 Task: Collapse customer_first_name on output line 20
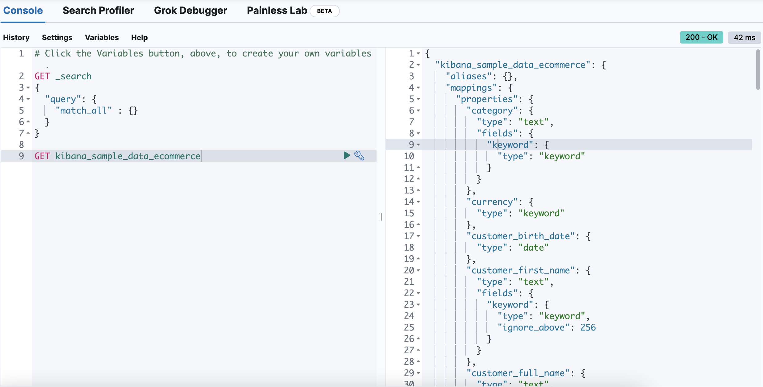click(418, 270)
